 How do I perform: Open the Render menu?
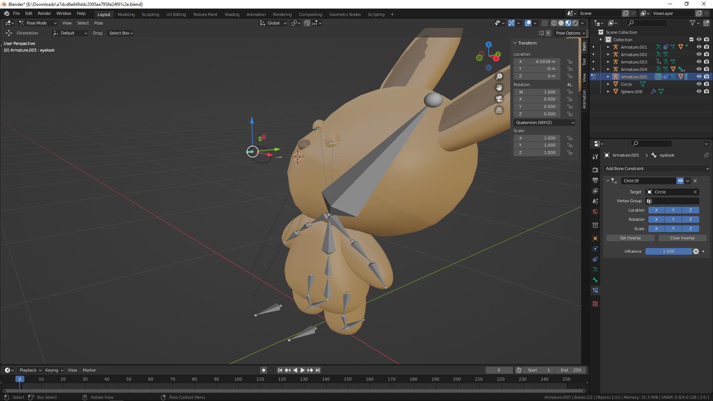point(44,13)
